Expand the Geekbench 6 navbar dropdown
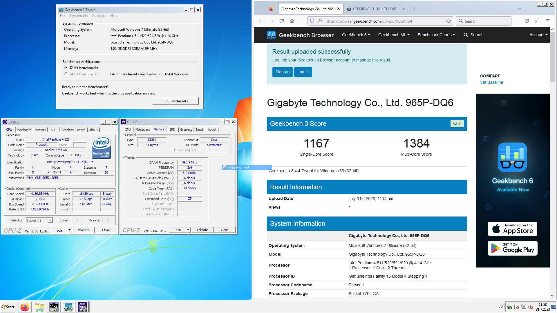 click(356, 35)
